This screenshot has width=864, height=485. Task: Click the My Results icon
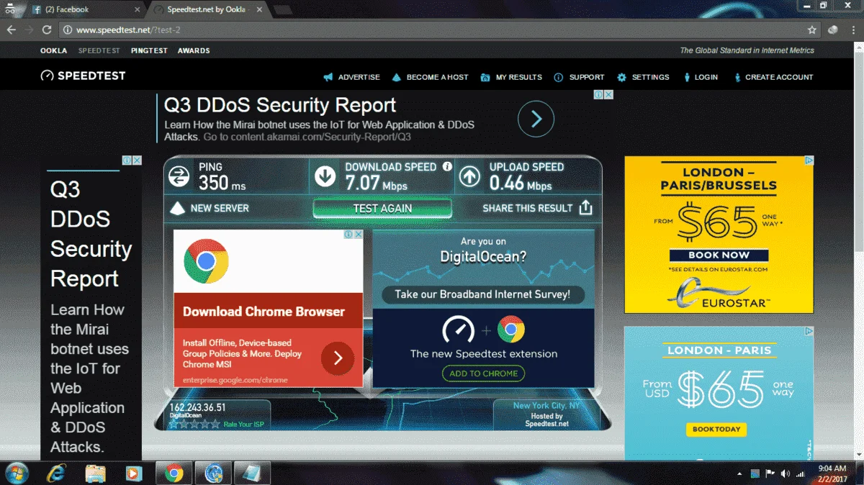pyautogui.click(x=485, y=77)
